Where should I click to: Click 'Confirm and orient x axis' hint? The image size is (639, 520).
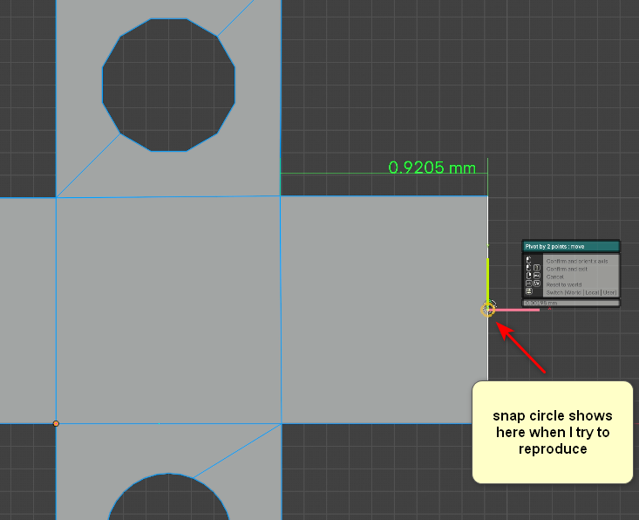point(577,261)
